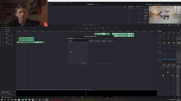Expand the flag color dropdown arrow
The image size is (181, 101).
coord(94,28)
